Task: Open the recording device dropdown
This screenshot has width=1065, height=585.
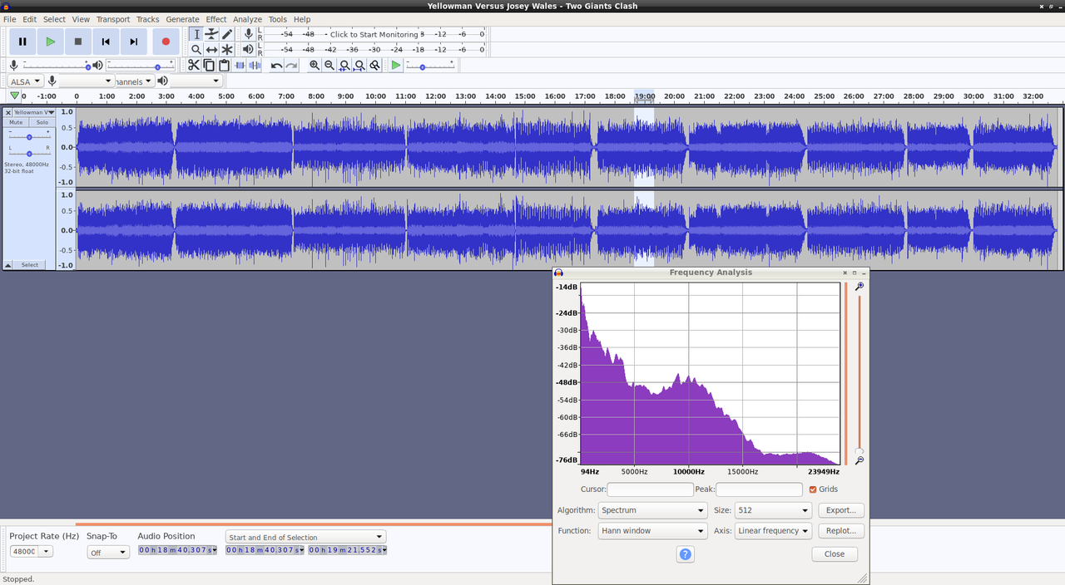Action: click(x=87, y=81)
